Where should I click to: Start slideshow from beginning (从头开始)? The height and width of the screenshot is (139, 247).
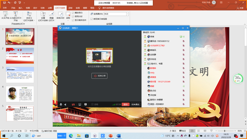point(6,15)
